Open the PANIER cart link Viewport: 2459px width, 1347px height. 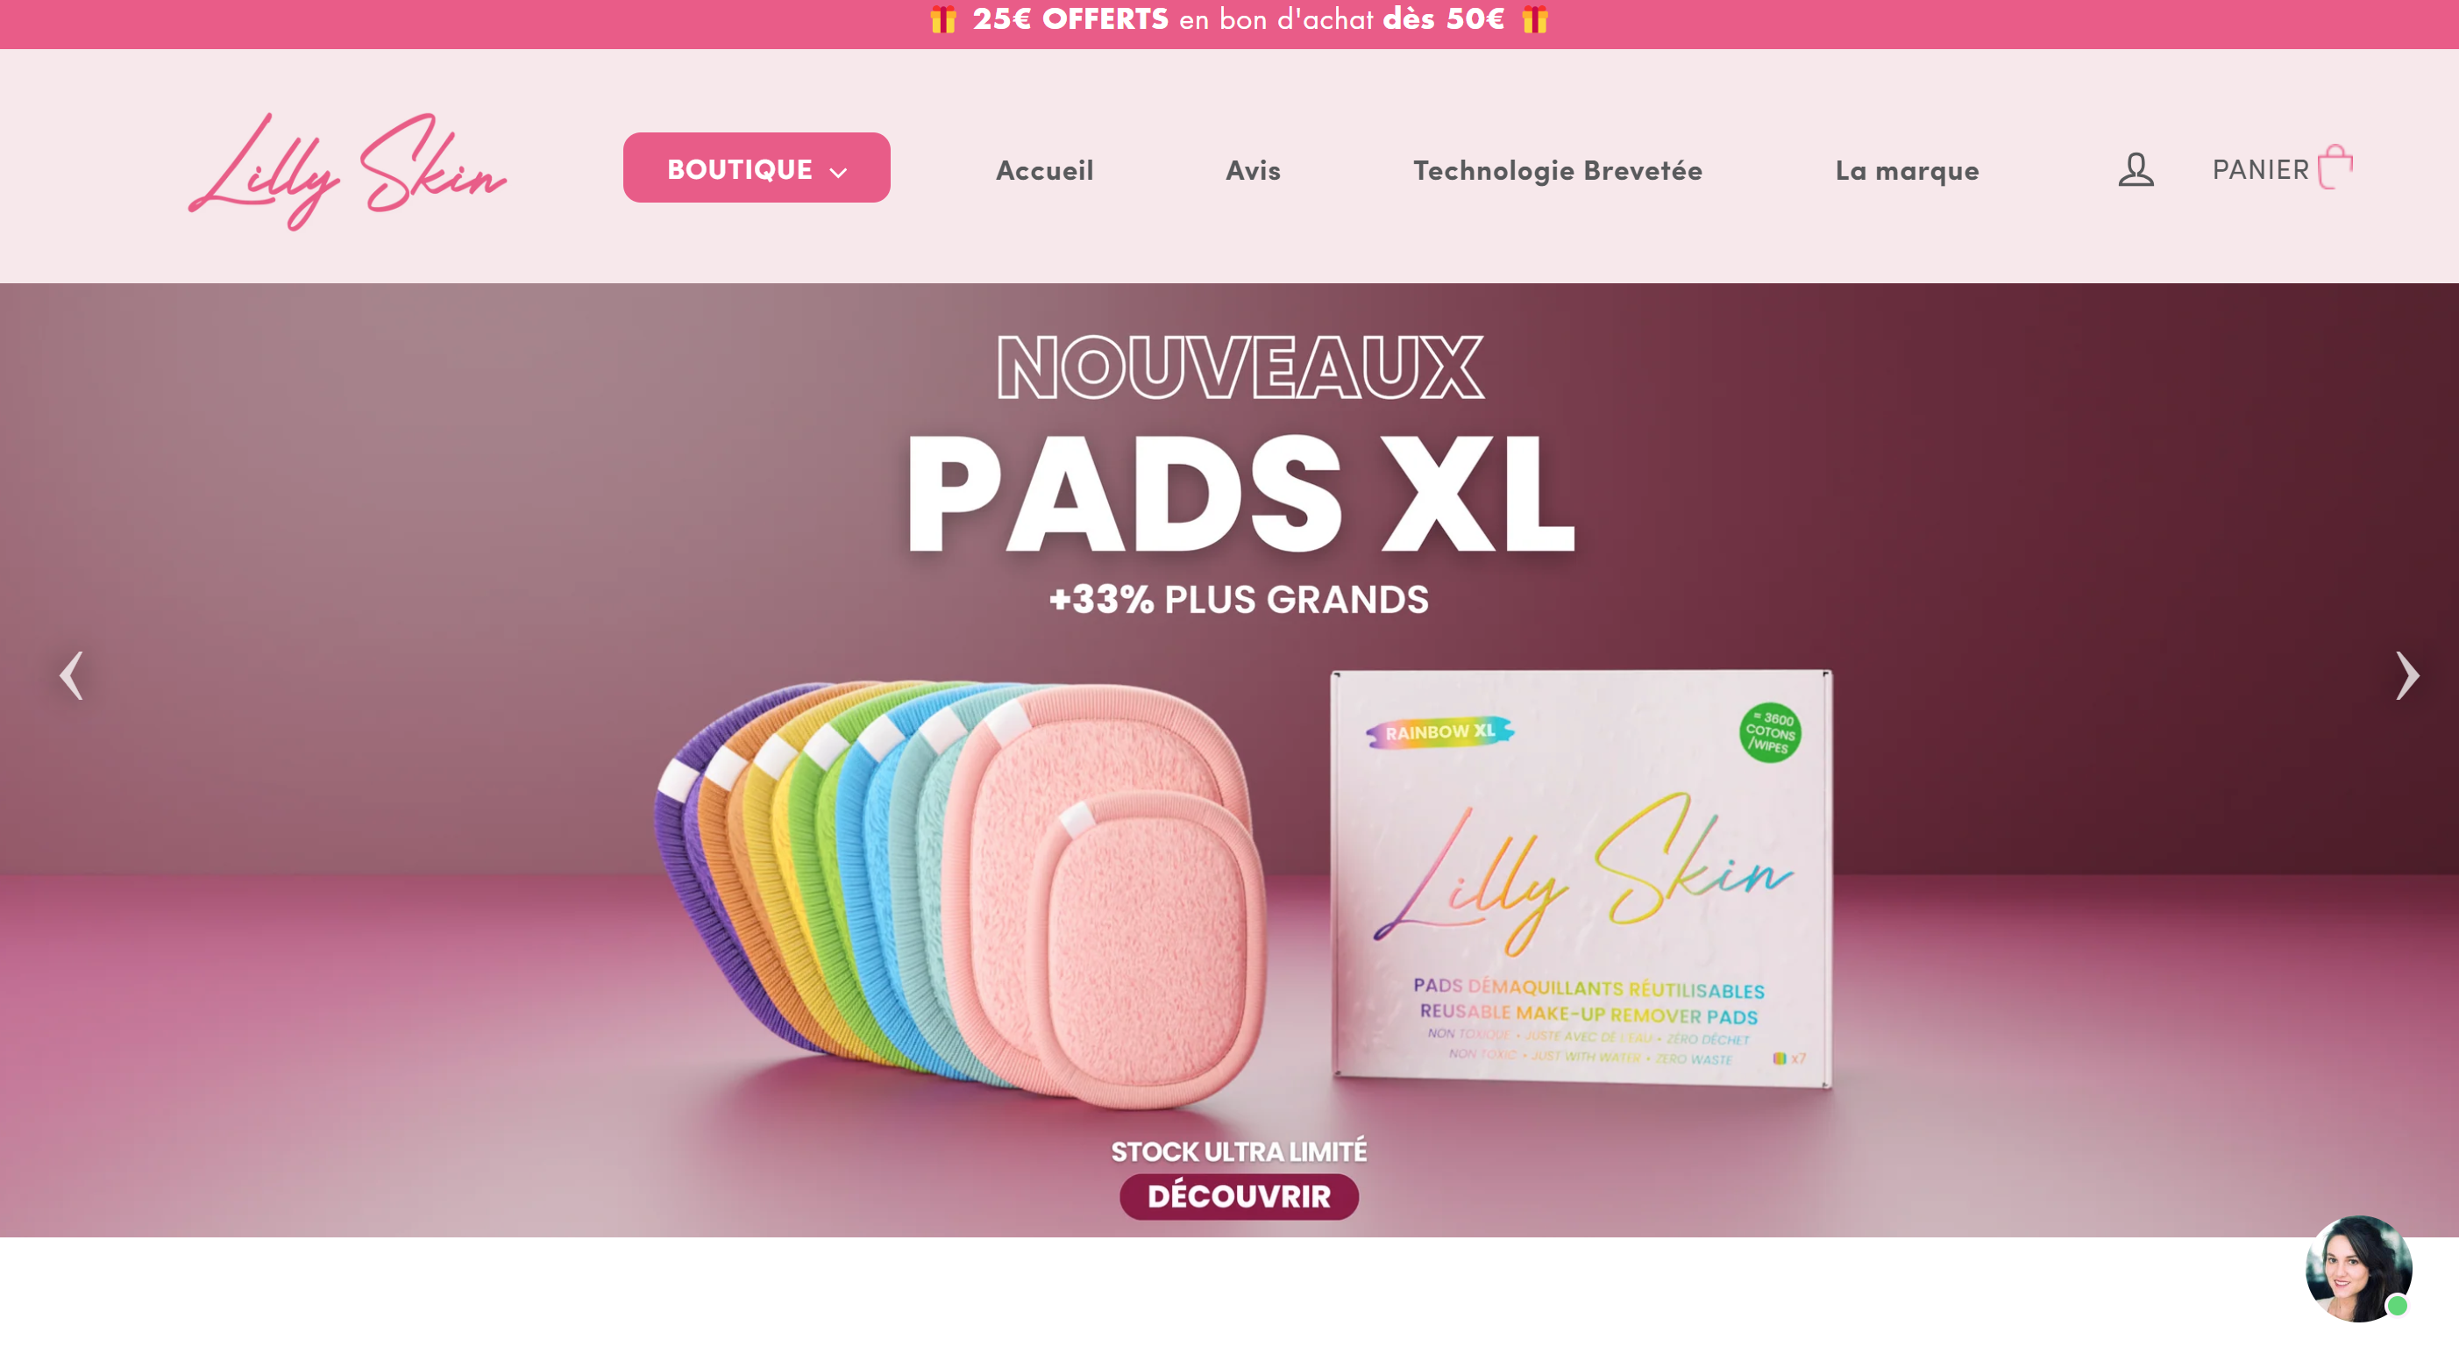pos(2283,168)
